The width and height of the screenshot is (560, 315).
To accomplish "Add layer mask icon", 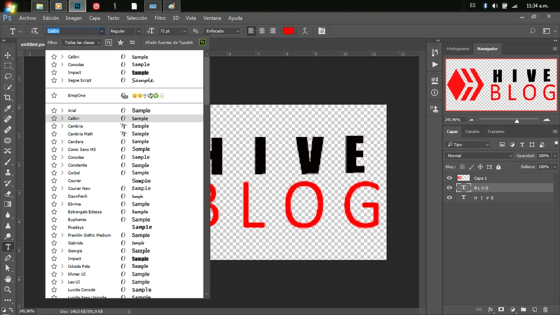I will click(x=501, y=309).
